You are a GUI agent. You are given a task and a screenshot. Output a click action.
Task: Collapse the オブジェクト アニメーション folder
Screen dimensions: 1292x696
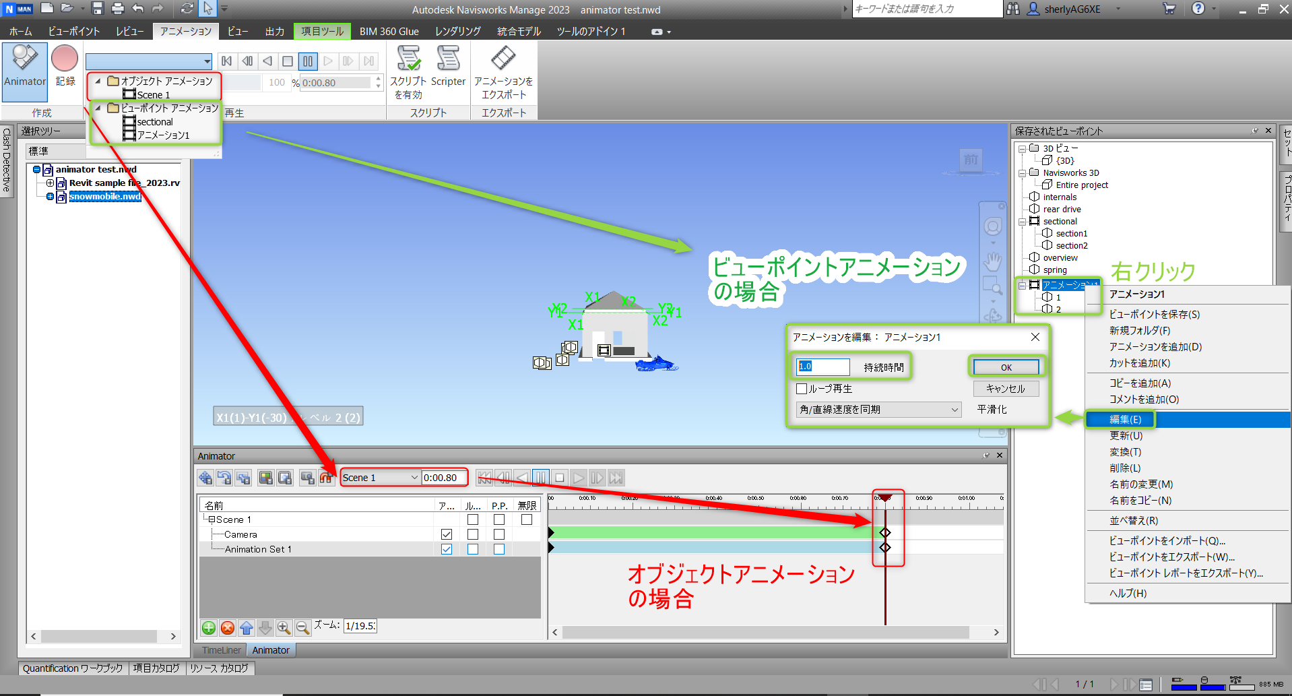98,81
